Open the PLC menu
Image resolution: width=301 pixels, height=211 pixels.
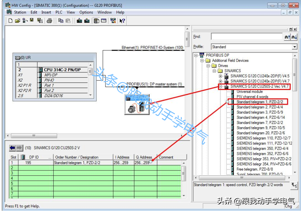pos(59,12)
